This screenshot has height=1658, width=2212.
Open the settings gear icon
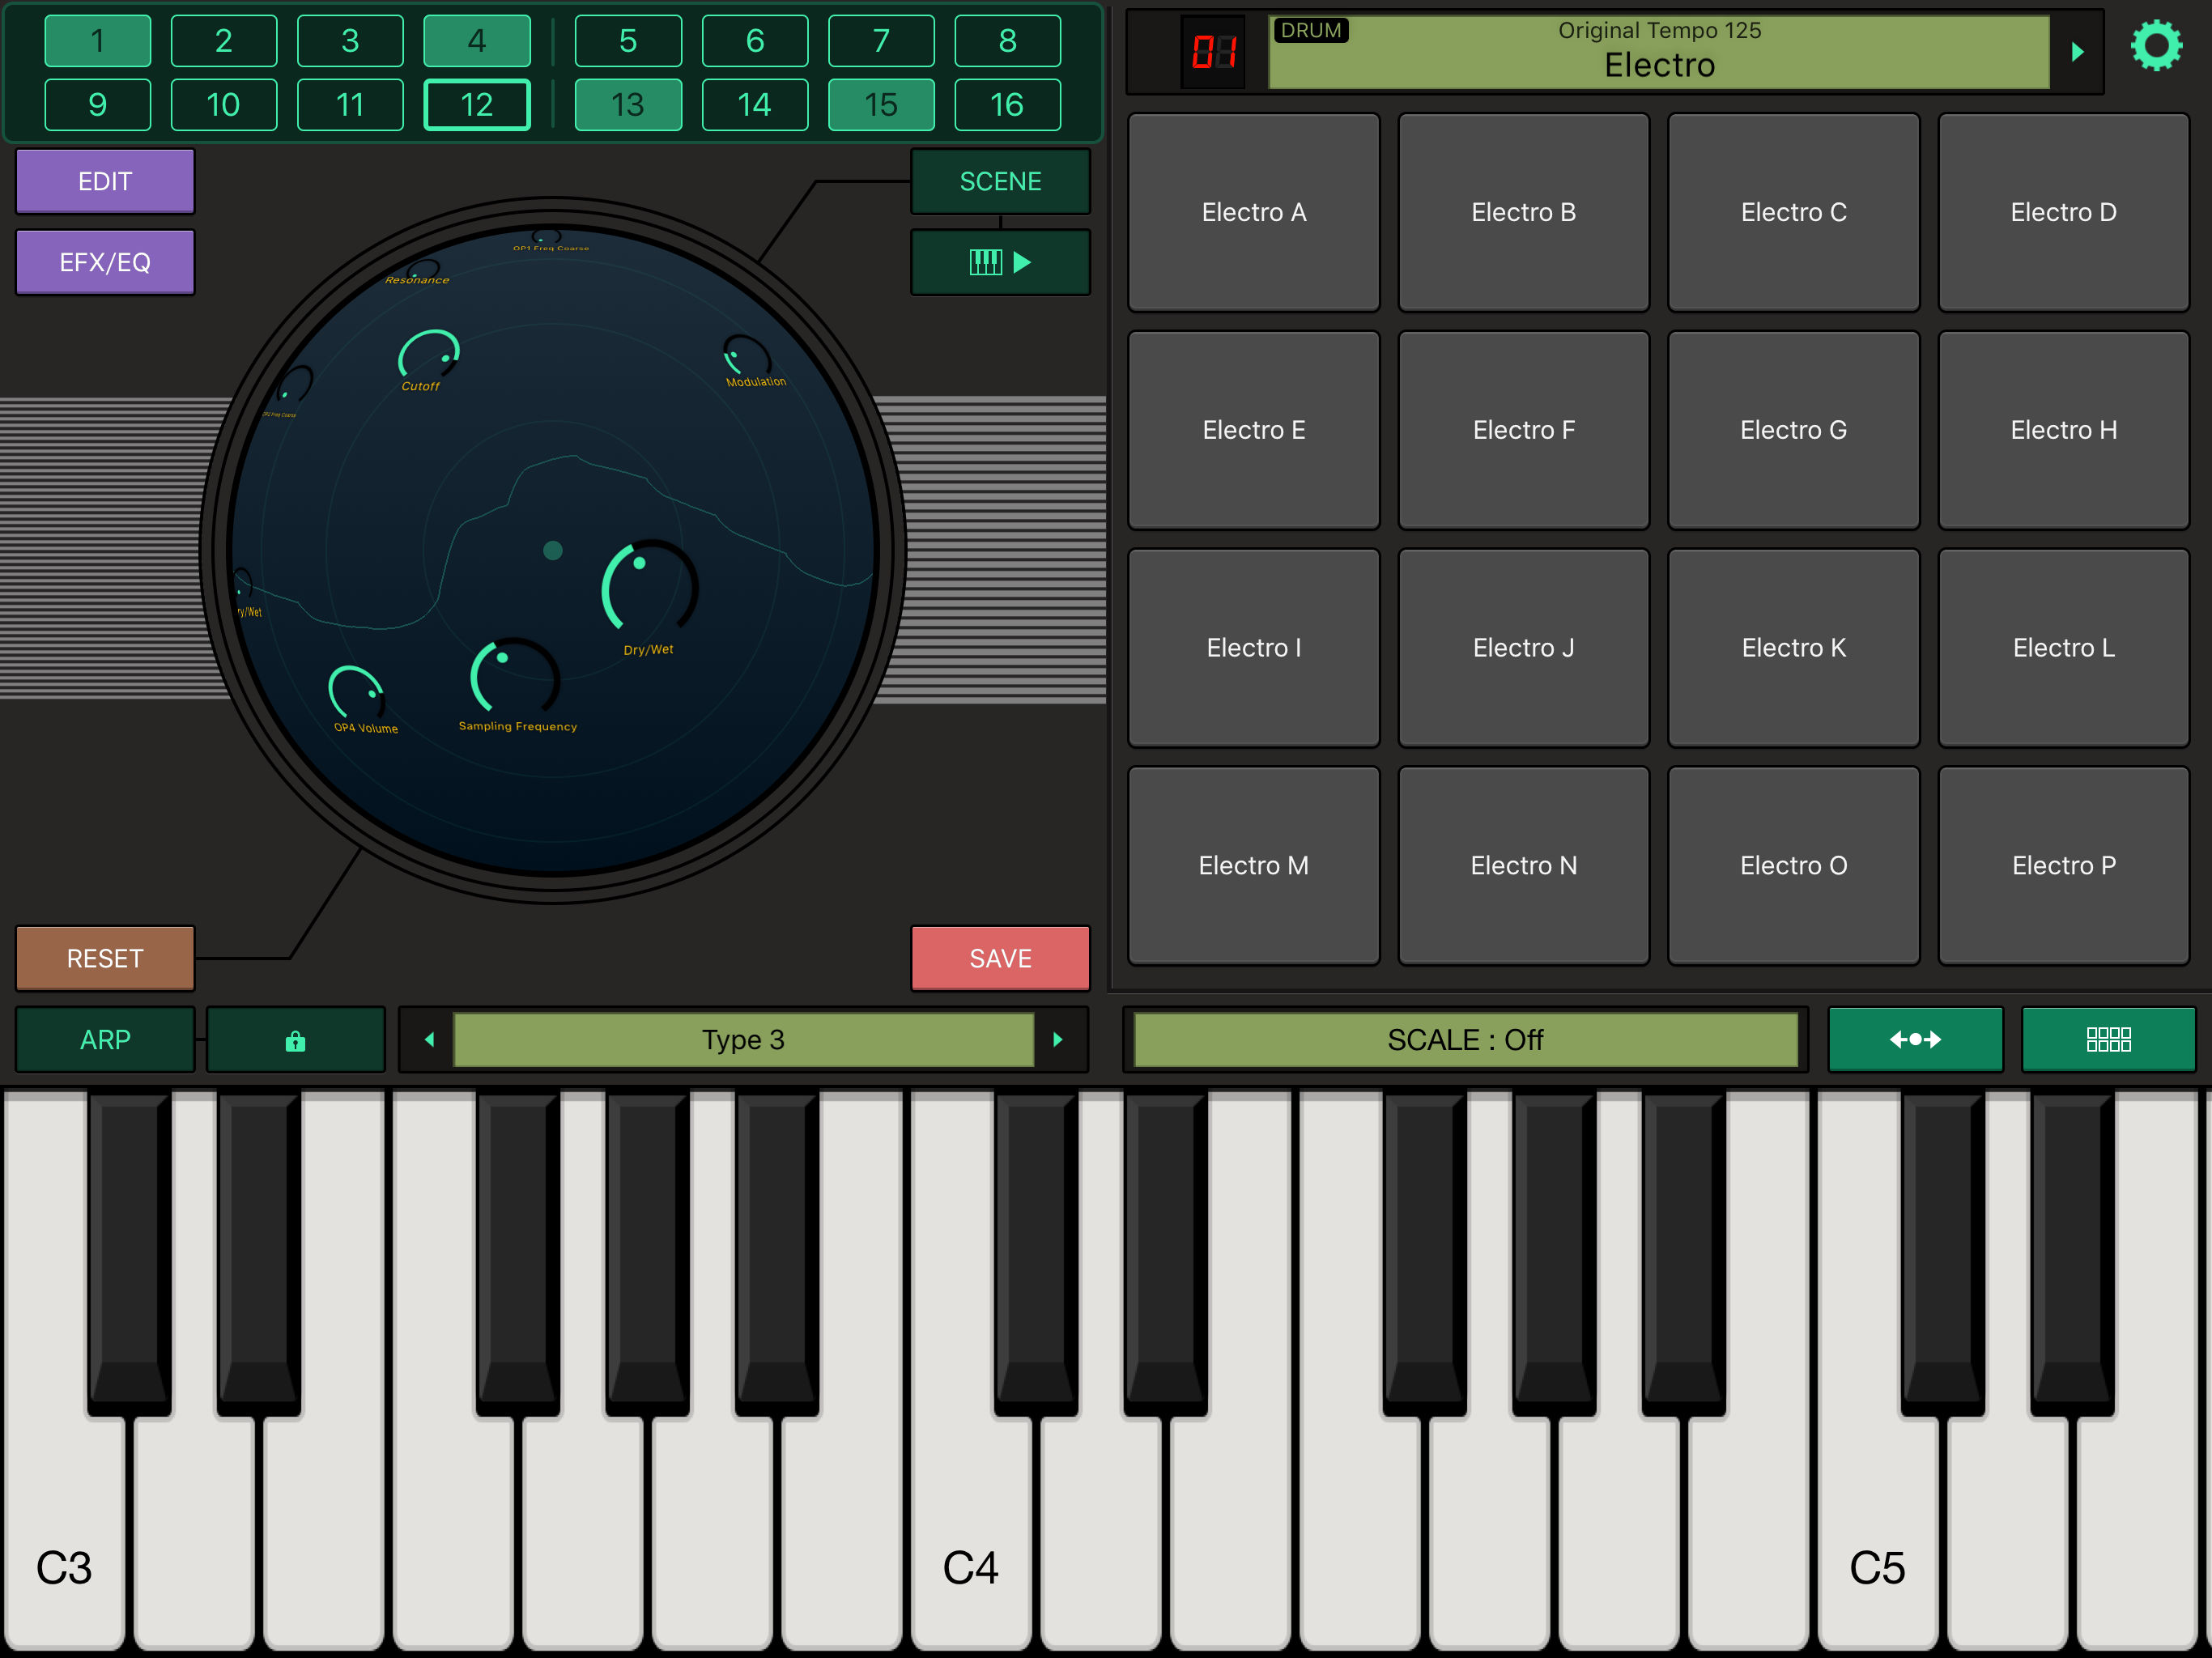click(x=2156, y=46)
